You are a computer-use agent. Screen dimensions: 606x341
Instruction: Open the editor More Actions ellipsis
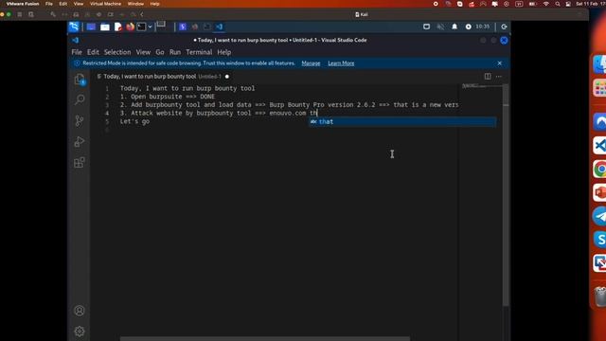[x=499, y=77]
